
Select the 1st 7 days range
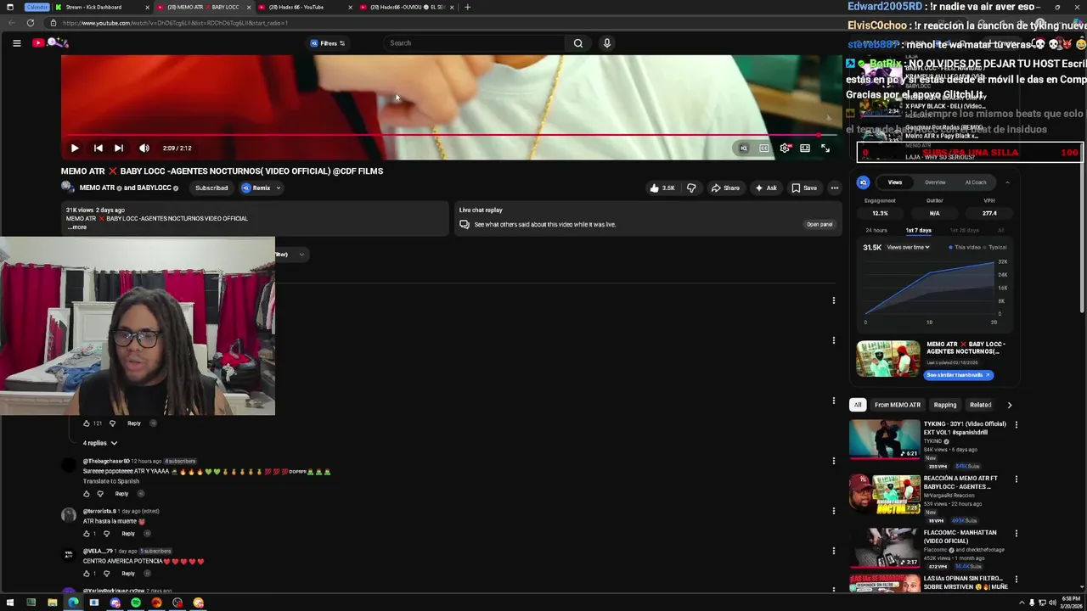point(919,231)
